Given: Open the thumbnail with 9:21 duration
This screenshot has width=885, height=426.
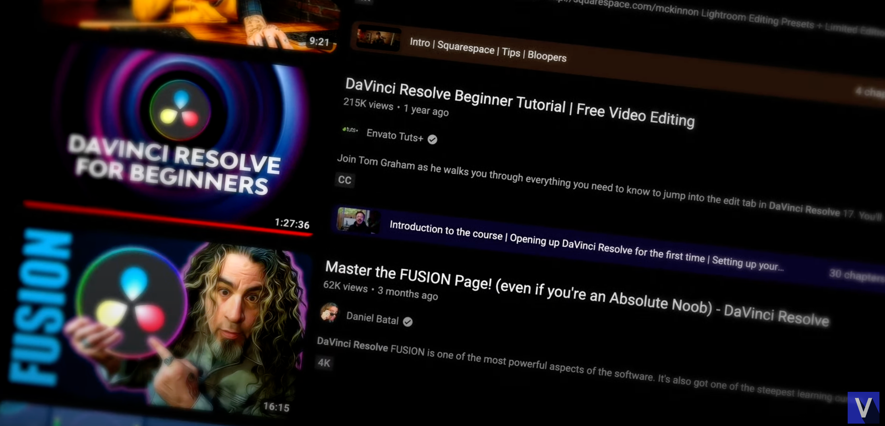Looking at the screenshot, I should [x=191, y=24].
